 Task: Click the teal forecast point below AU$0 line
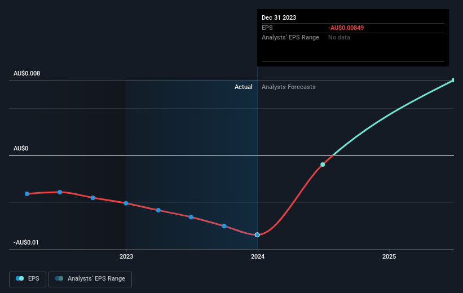click(323, 165)
